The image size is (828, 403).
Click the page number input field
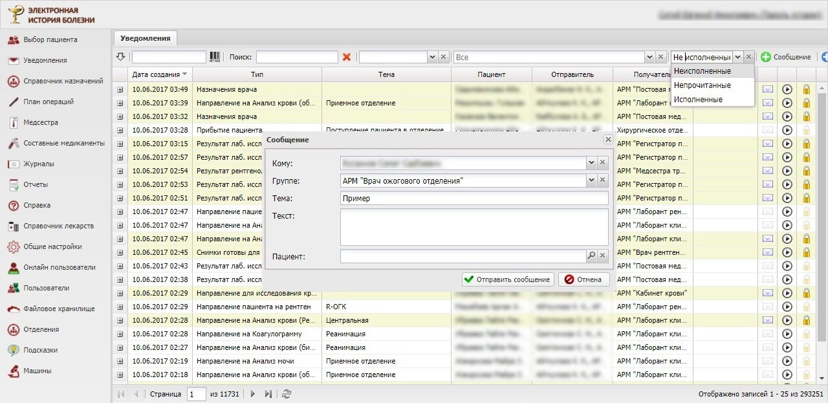pos(196,393)
